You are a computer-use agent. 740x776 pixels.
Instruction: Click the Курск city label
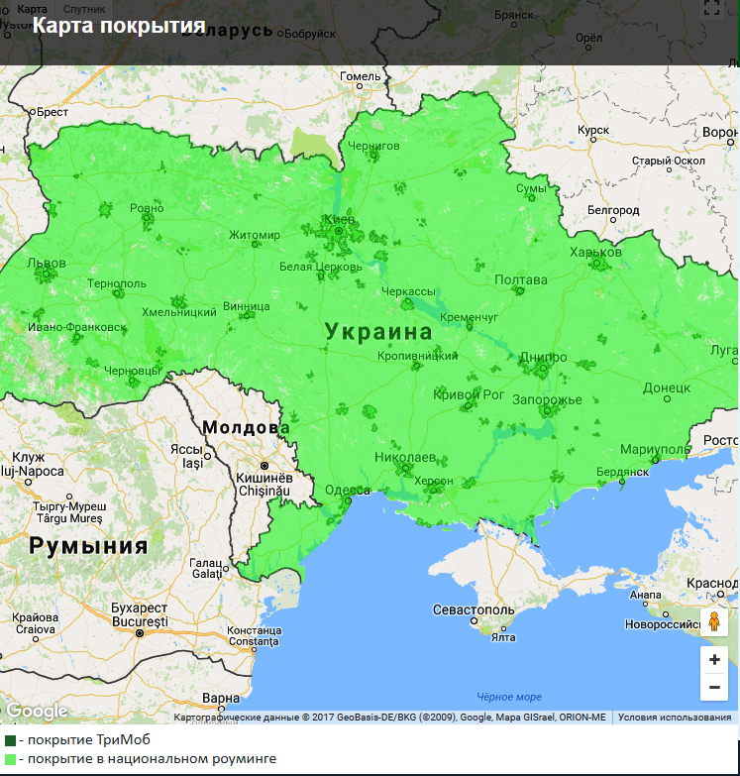tap(593, 130)
